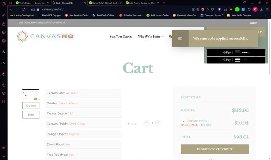Open Start Your Canvas menu item
Screen dimensions: 271x160
(120, 36)
